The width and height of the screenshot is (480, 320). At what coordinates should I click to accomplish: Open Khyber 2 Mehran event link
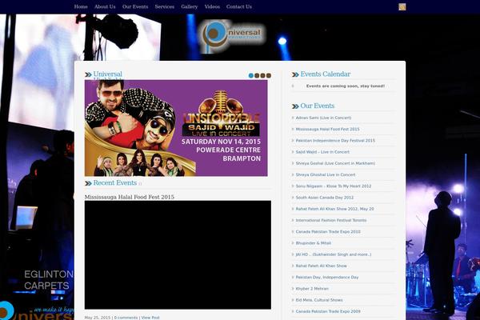(314, 288)
